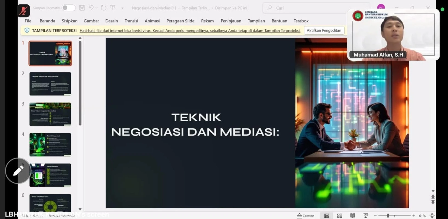This screenshot has height=219, width=448.
Task: Toggle the Catatan notes pane
Action: (x=306, y=216)
